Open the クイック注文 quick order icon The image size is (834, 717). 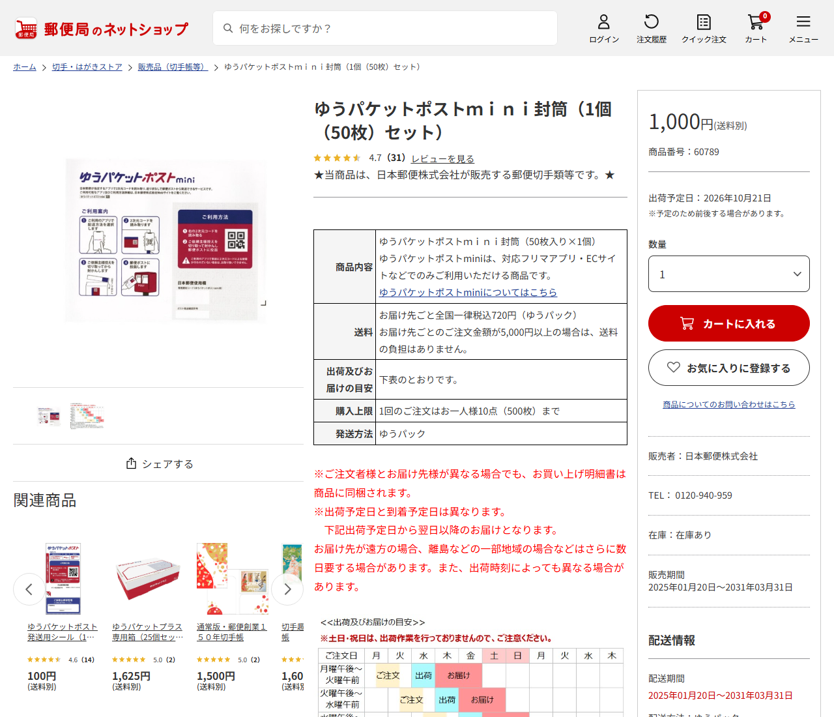(x=704, y=29)
